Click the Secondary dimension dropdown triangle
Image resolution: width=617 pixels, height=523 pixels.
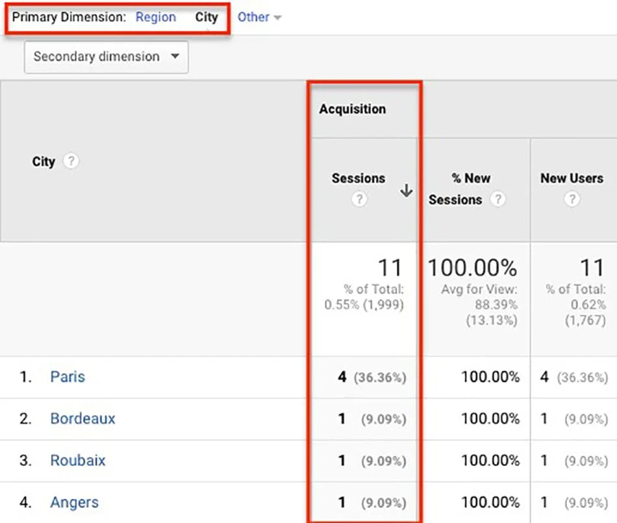click(x=175, y=57)
